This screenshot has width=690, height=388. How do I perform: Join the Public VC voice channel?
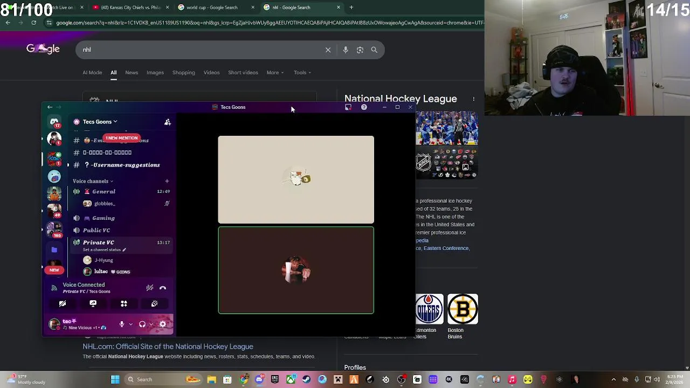[121, 231]
